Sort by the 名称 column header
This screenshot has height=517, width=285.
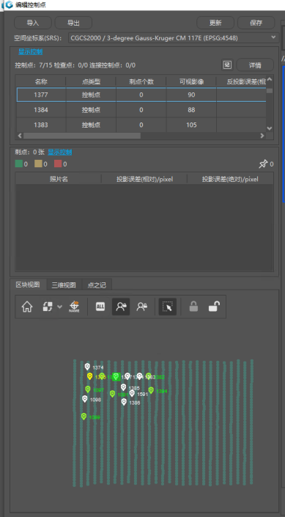pyautogui.click(x=41, y=81)
